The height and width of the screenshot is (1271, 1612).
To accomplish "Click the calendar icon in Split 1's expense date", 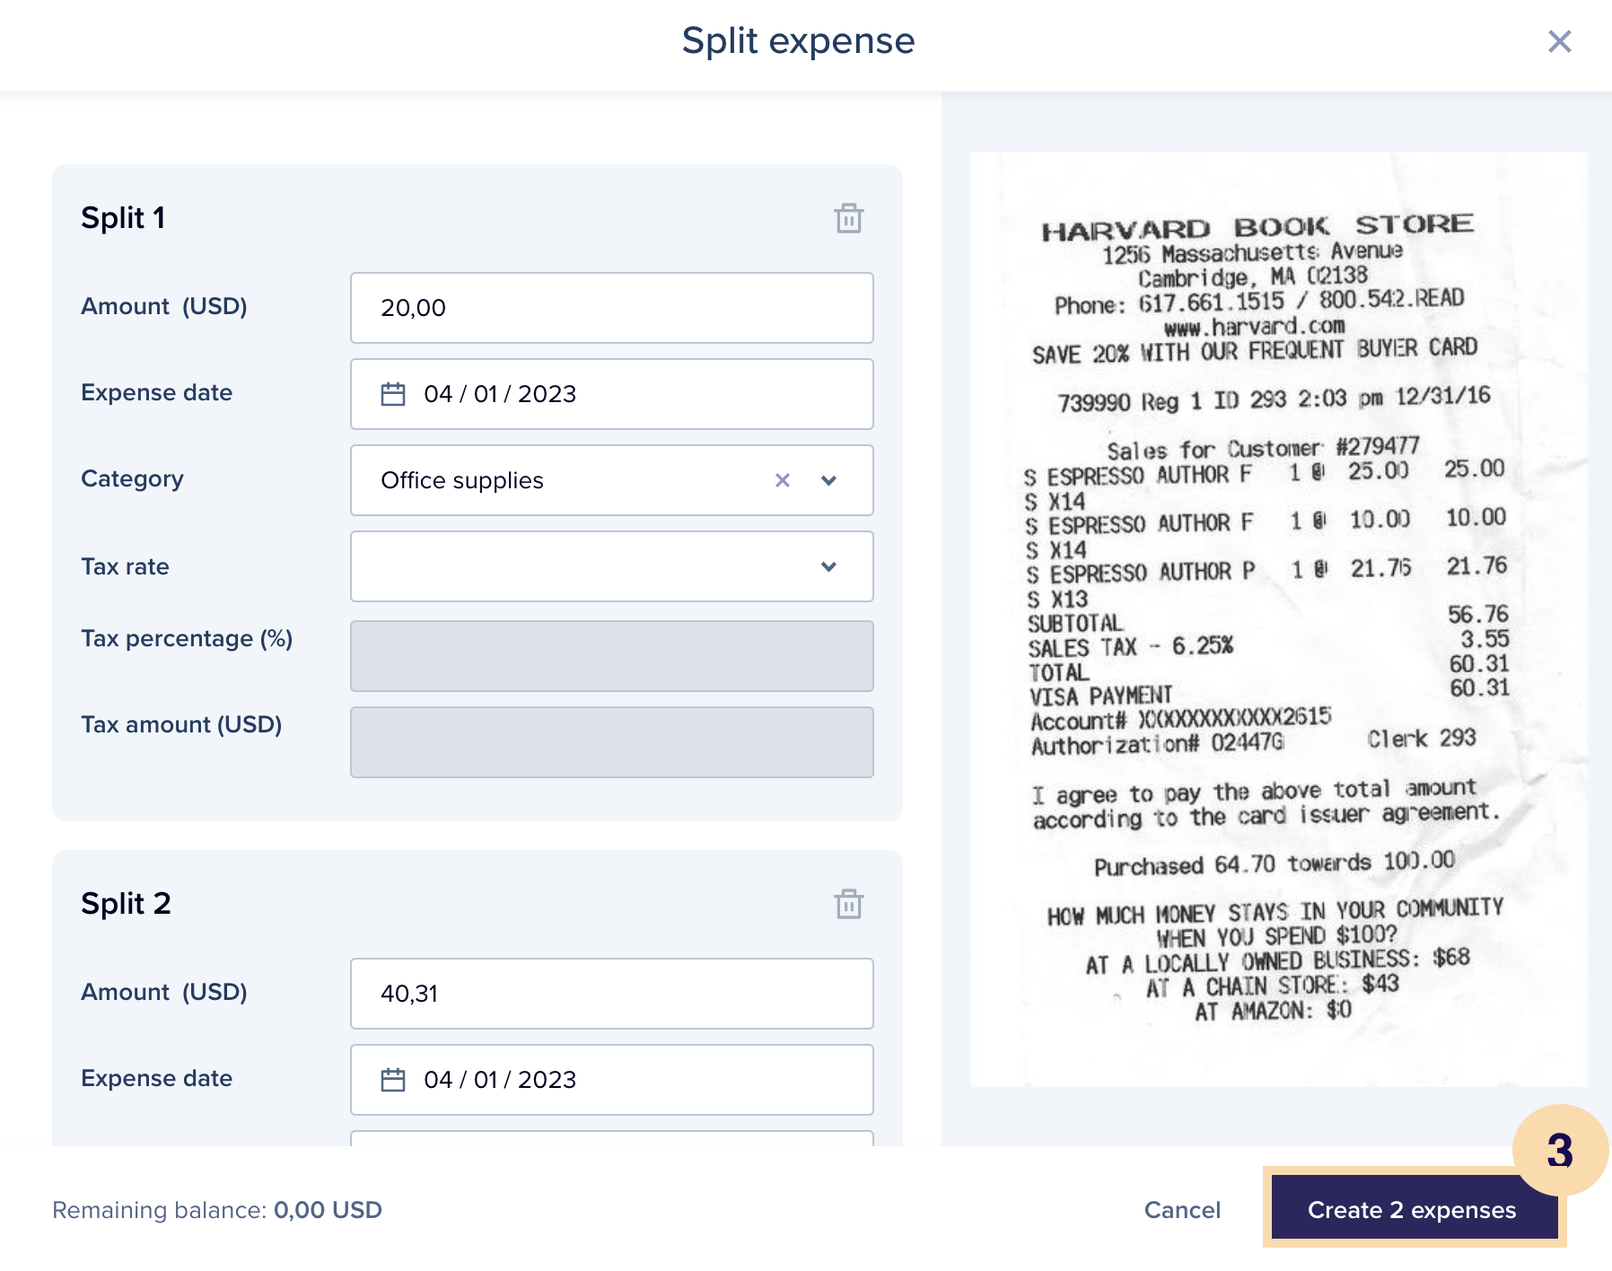I will pyautogui.click(x=393, y=394).
